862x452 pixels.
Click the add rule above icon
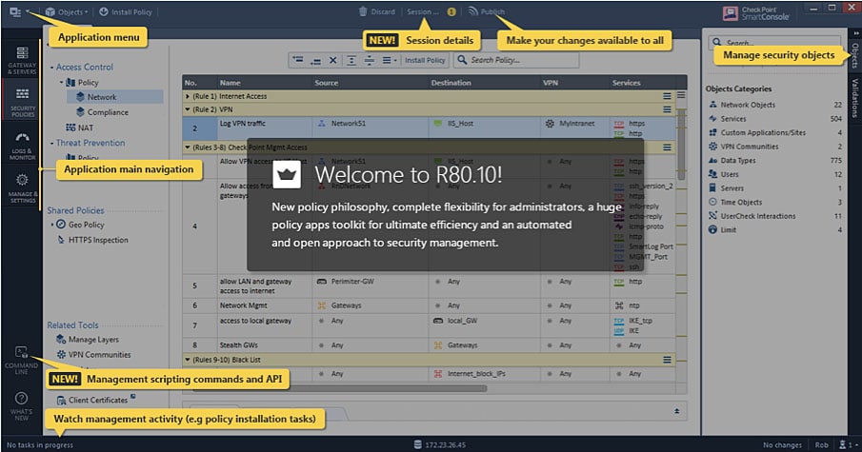298,60
